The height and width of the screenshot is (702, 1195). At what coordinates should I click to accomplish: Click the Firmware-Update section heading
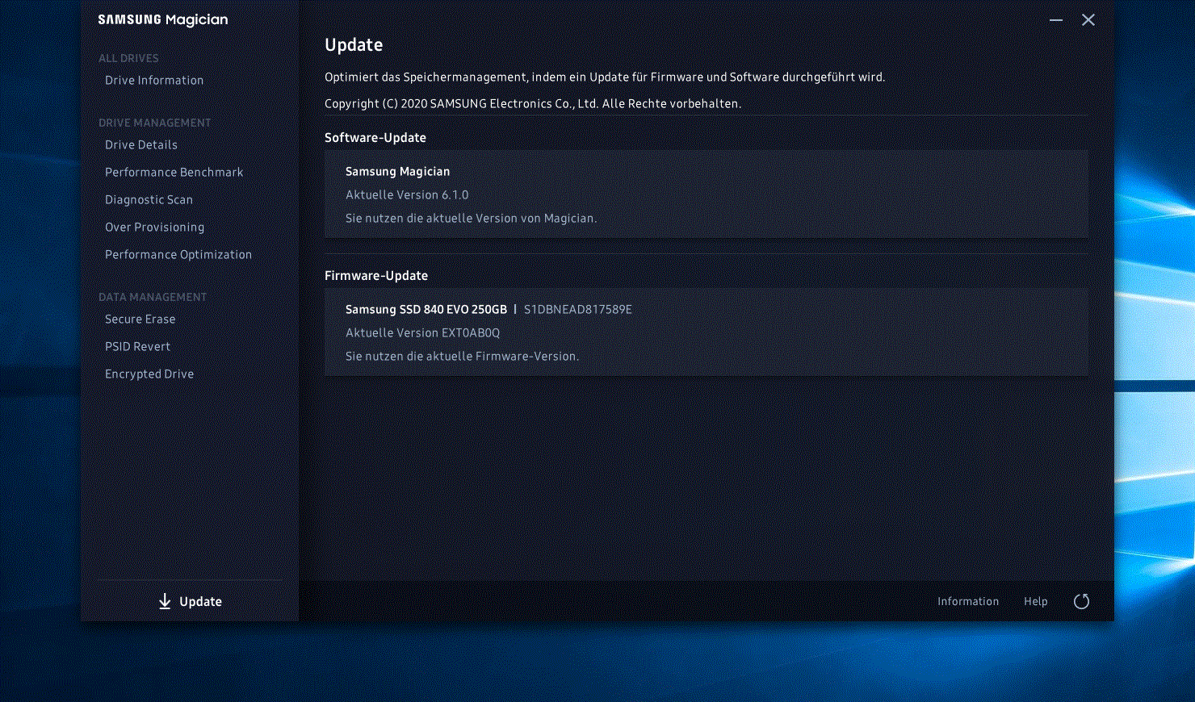[x=376, y=276]
